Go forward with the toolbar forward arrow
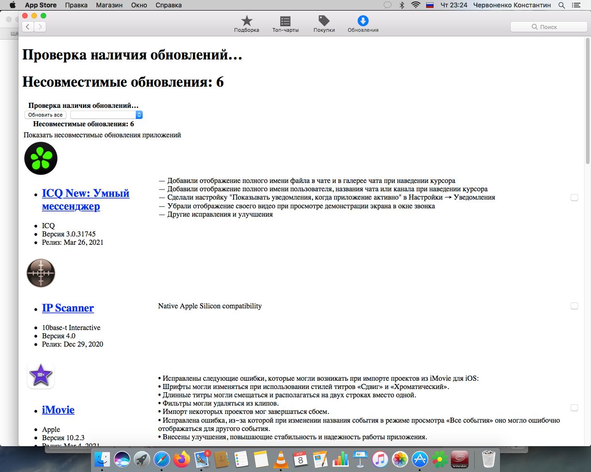Screen dimensions: 591x472 pos(40,27)
